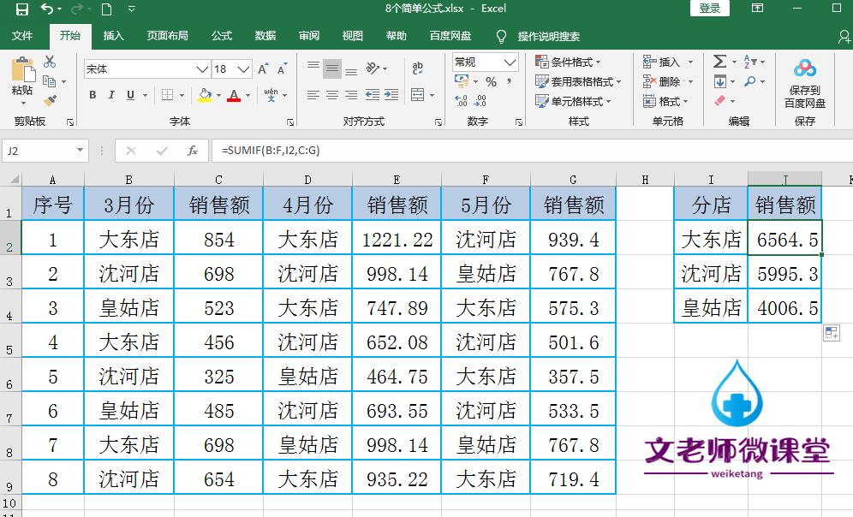The width and height of the screenshot is (853, 517).
Task: Open the font name dropdown
Action: coord(201,68)
